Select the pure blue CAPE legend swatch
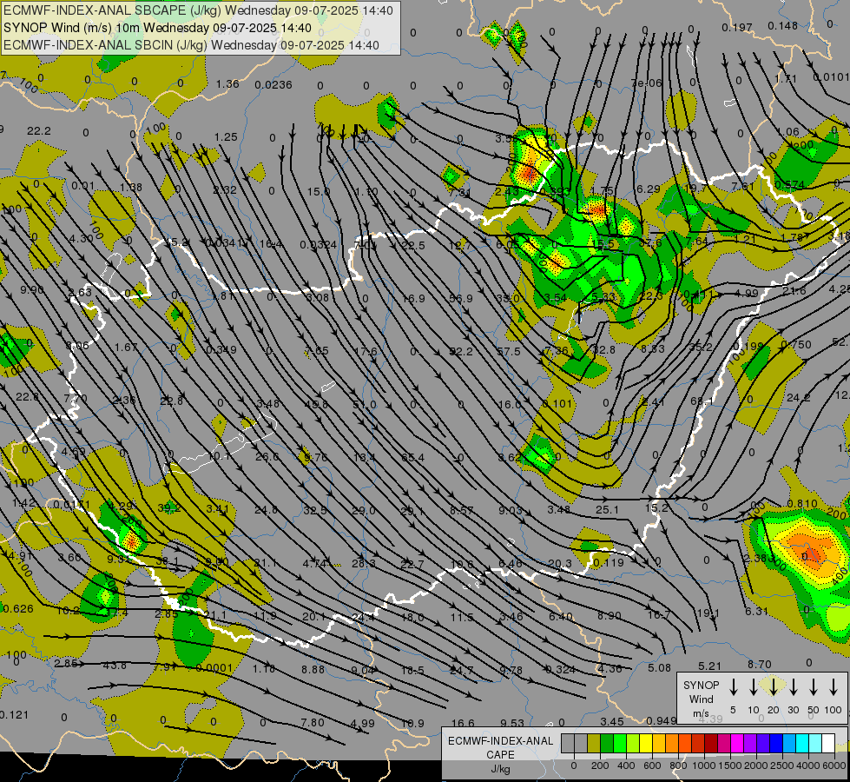The width and height of the screenshot is (850, 782). [775, 744]
